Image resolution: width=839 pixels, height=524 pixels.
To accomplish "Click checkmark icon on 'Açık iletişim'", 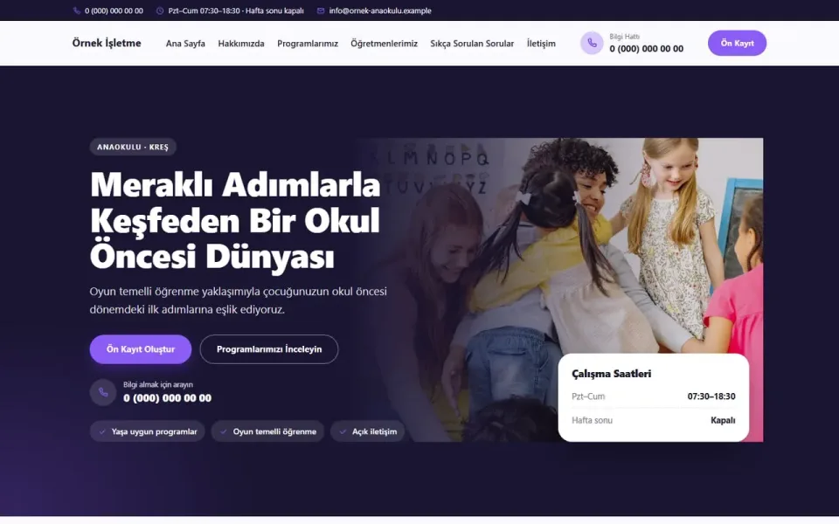I will click(343, 431).
